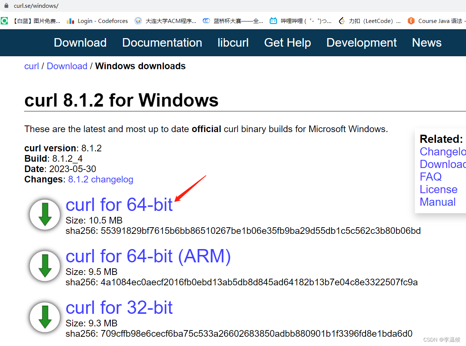
Task: Click the sha256 hash starting 4a1084ec
Action: [x=259, y=282]
